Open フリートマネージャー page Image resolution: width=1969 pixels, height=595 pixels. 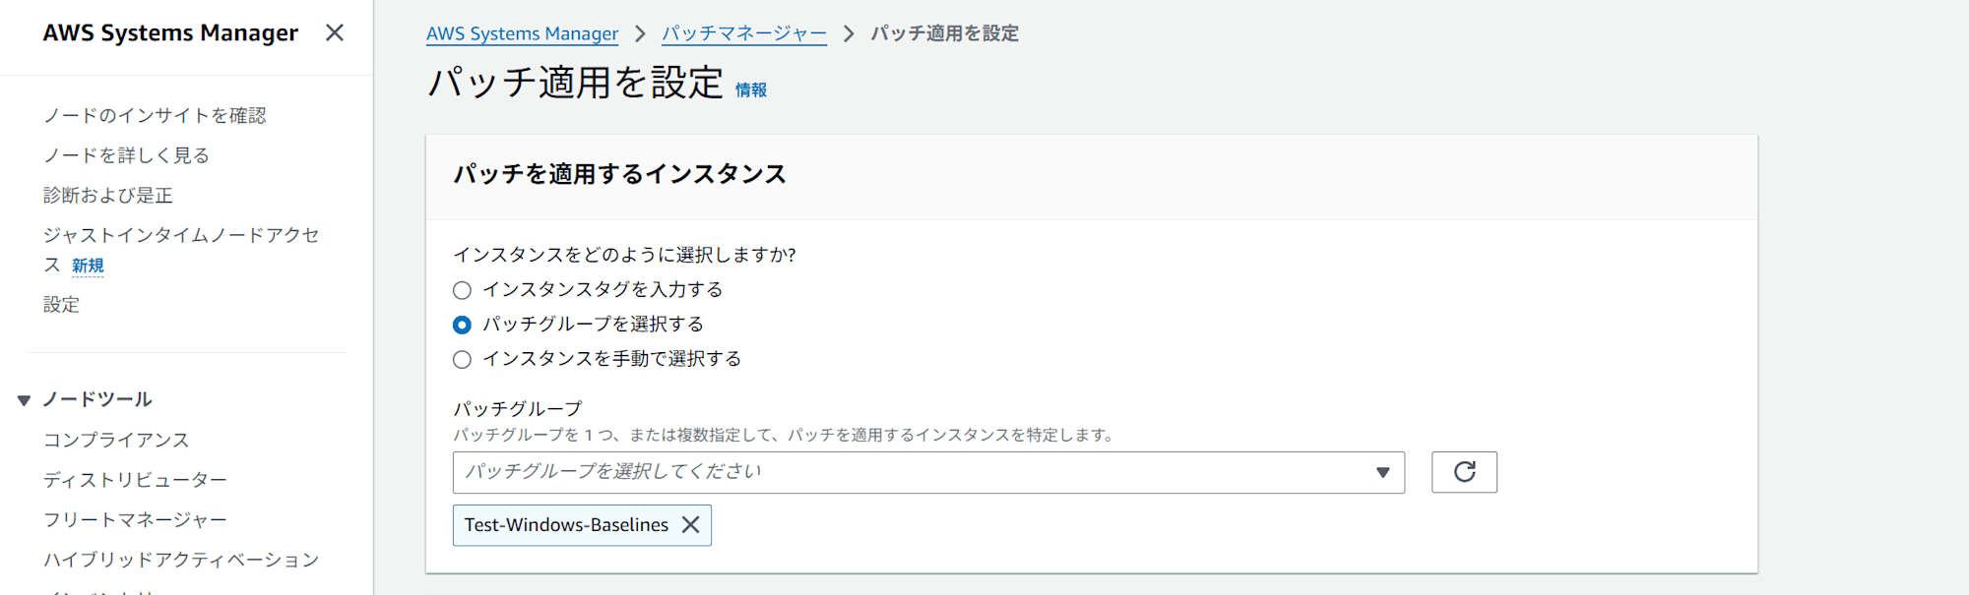pos(135,519)
